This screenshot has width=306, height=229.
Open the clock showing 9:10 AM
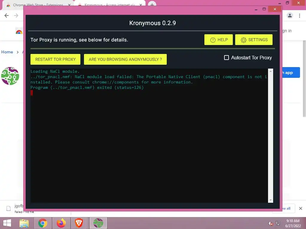click(293, 223)
